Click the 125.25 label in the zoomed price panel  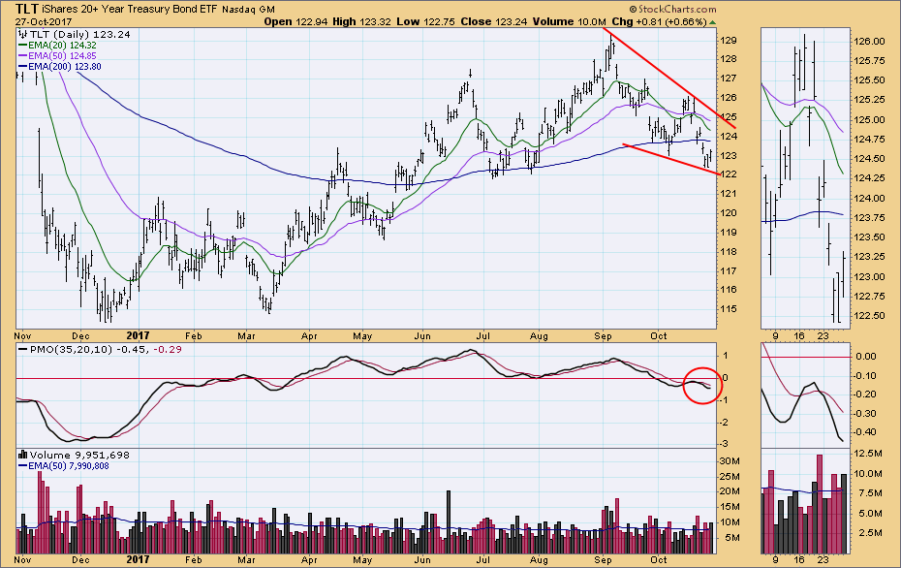pos(869,100)
